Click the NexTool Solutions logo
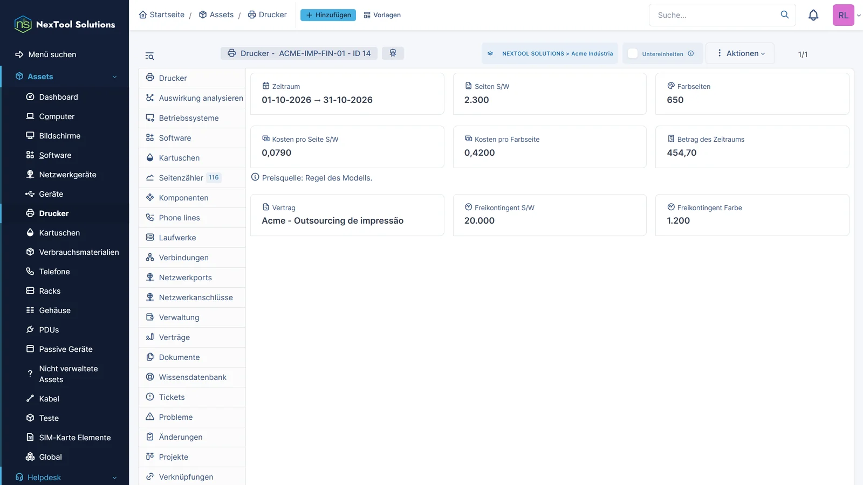Viewport: 863px width, 485px height. (65, 24)
